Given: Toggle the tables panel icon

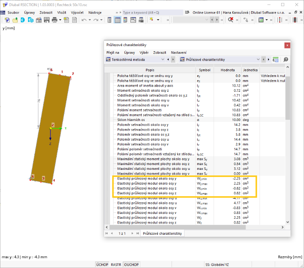Looking at the screenshot, I should [118, 20].
